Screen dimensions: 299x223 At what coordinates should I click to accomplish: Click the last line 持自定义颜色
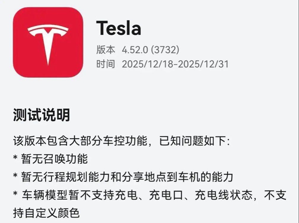(x=46, y=213)
